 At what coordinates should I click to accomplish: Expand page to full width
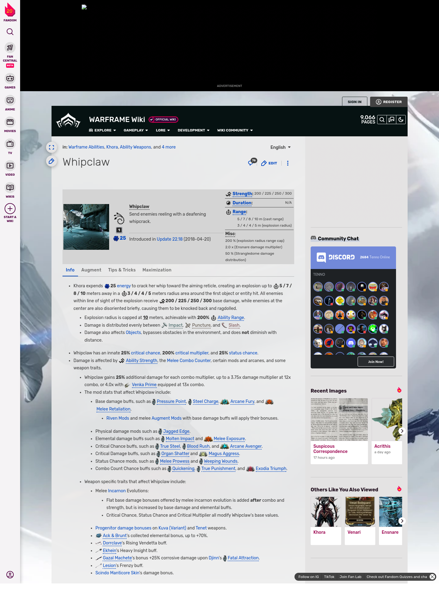52,147
